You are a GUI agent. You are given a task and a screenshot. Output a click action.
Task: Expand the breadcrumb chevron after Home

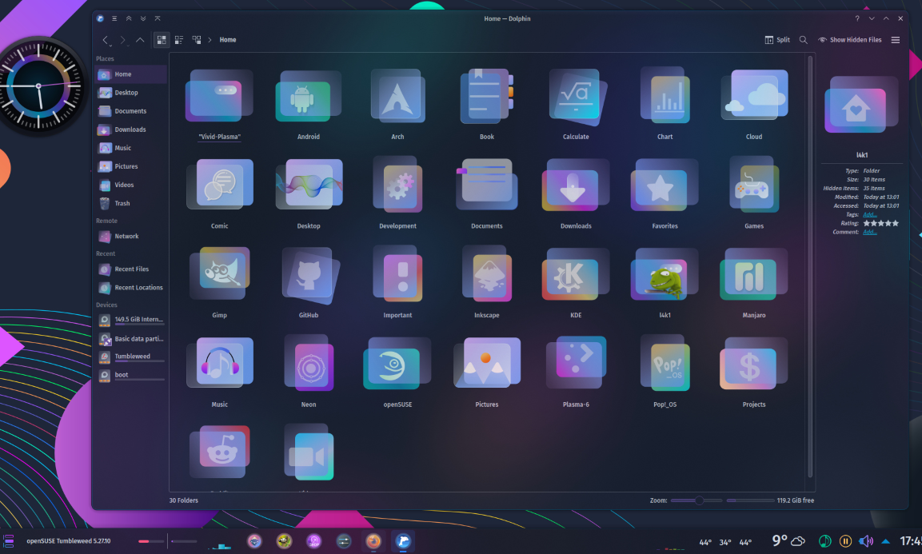pyautogui.click(x=210, y=39)
